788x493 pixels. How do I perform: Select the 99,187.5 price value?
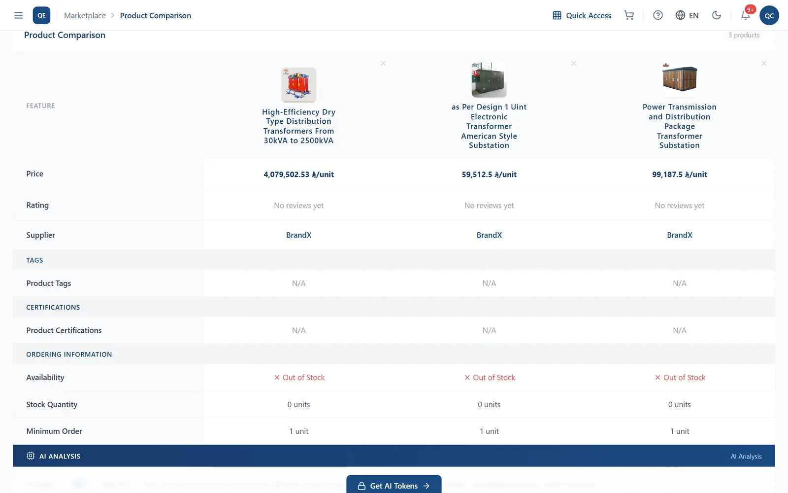tap(680, 175)
